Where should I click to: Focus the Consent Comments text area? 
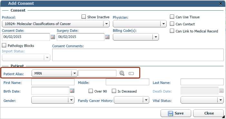[138, 55]
